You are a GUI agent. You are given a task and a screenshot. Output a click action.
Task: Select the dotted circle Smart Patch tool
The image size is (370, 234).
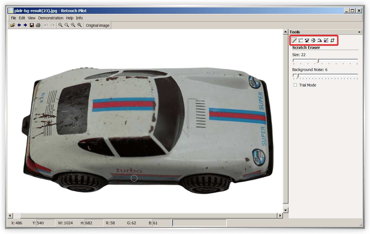click(x=301, y=41)
